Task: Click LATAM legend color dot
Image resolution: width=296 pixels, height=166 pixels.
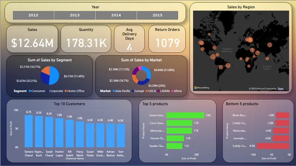Action: [x=159, y=91]
